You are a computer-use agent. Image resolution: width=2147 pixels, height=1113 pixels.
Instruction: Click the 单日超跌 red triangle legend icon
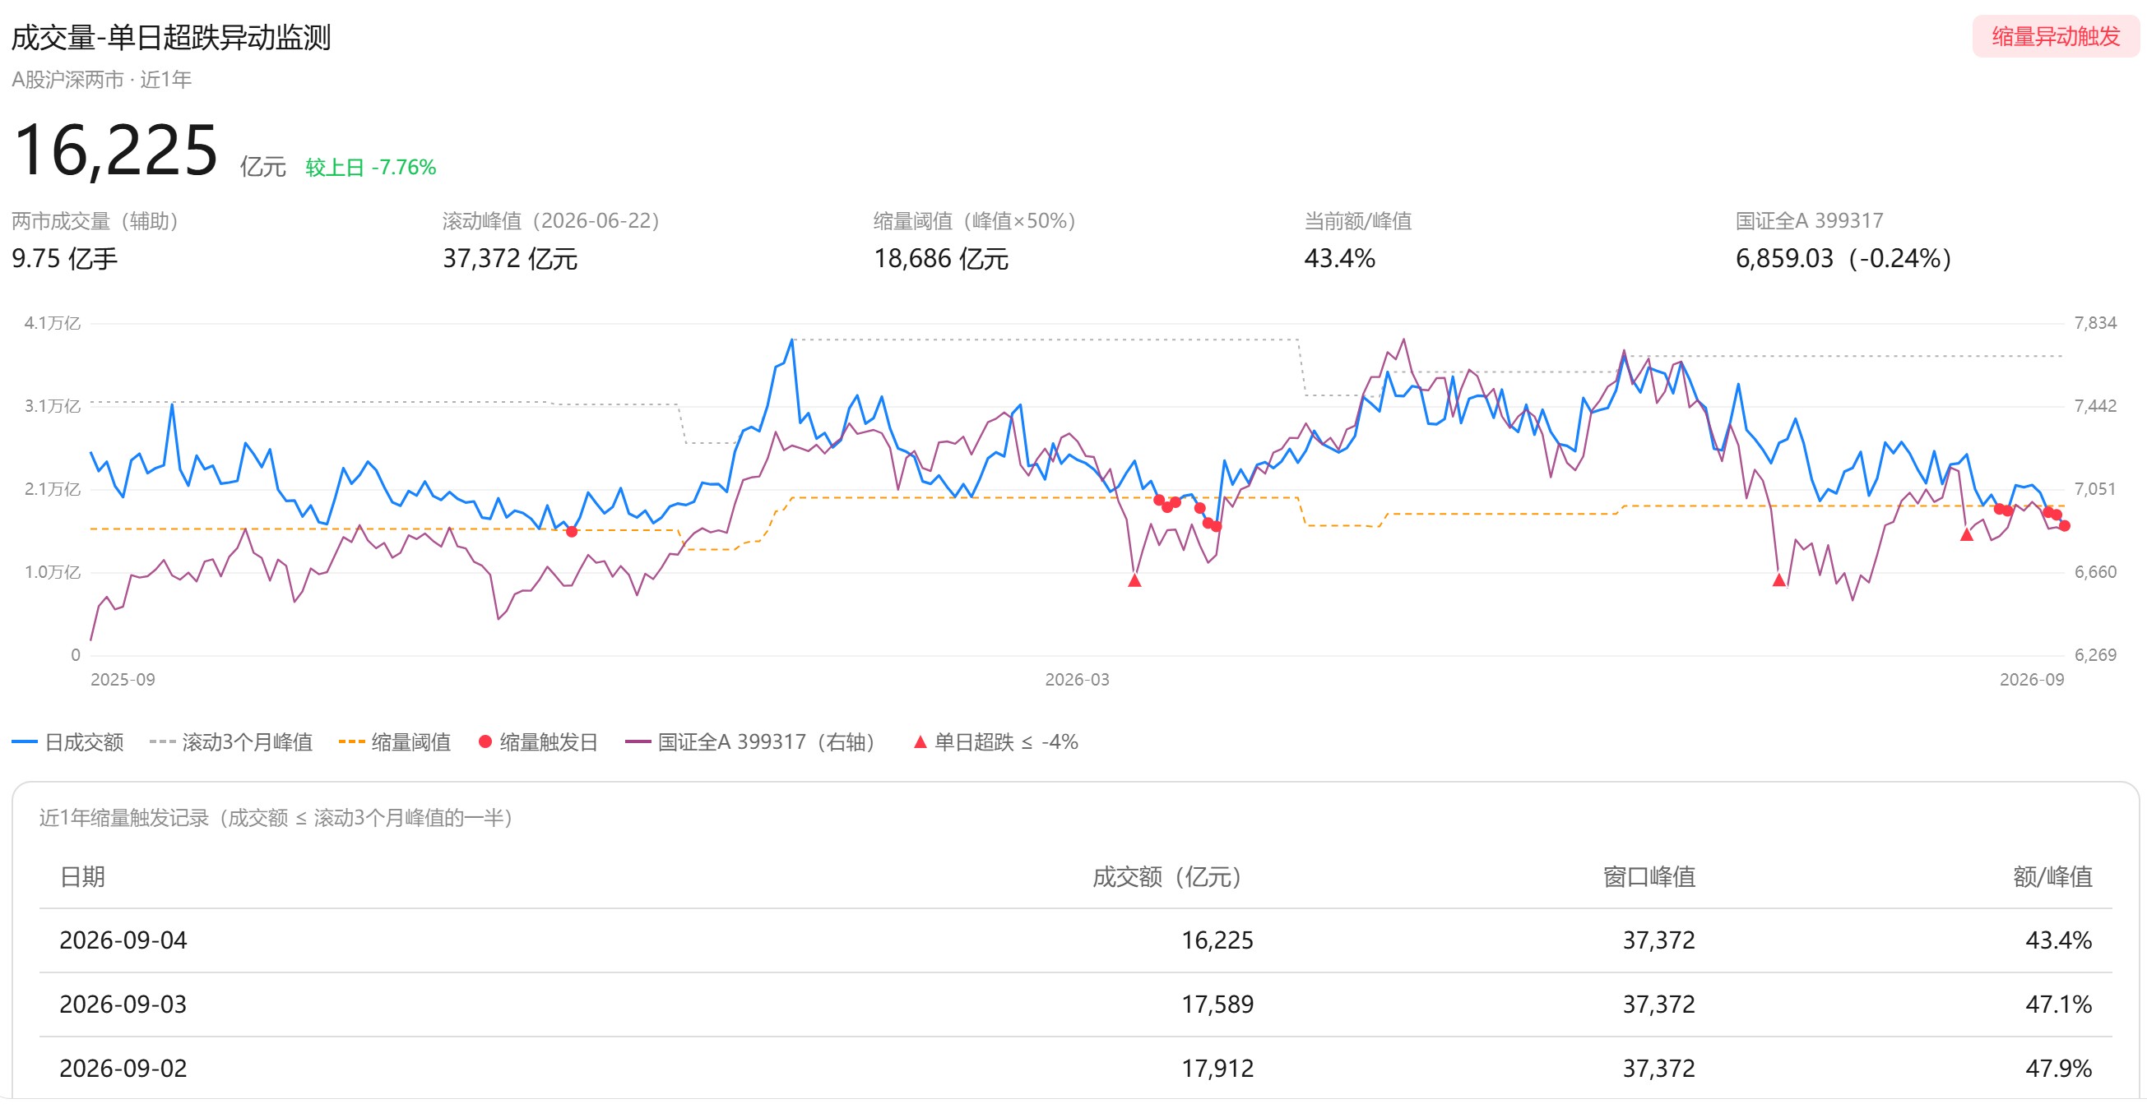tap(920, 742)
